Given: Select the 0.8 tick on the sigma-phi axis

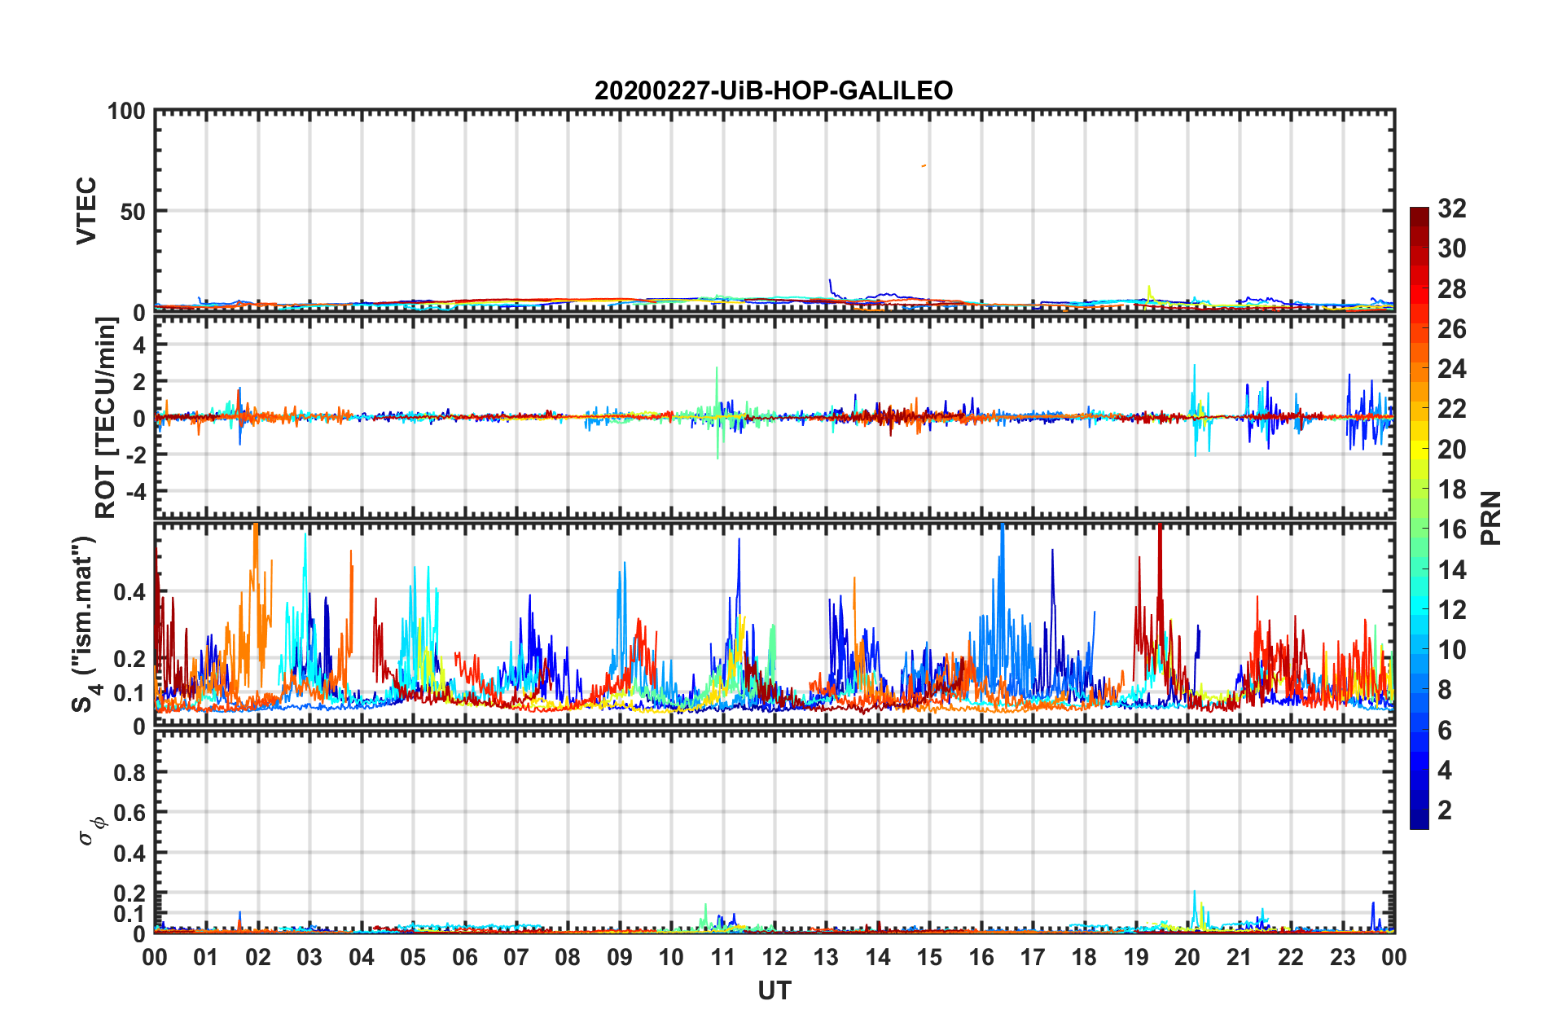Looking at the screenshot, I should click(129, 772).
